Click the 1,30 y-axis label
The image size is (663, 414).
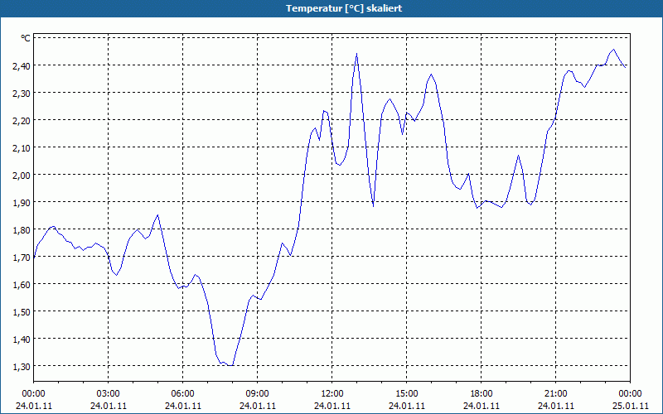pyautogui.click(x=22, y=366)
